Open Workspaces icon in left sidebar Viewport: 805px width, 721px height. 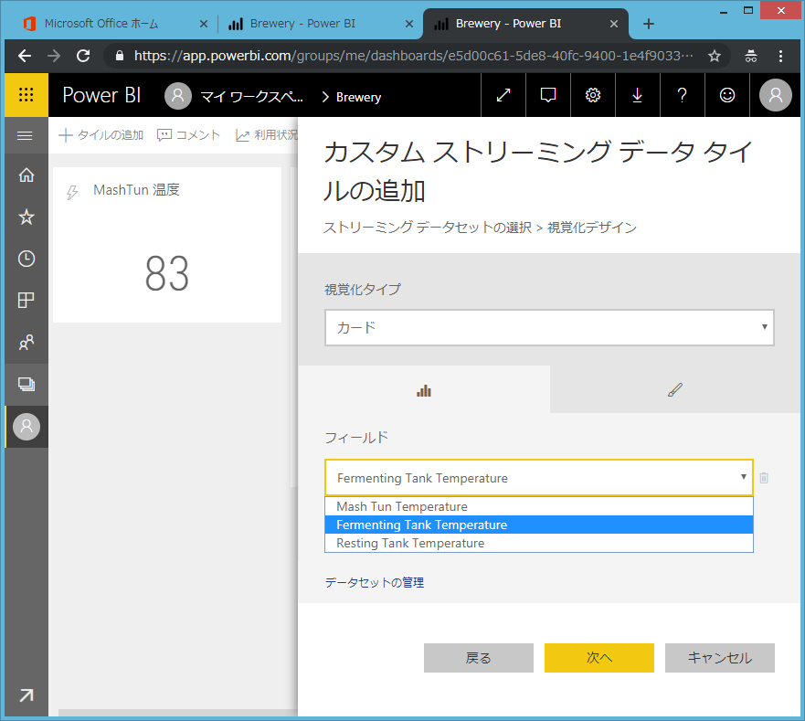coord(26,384)
